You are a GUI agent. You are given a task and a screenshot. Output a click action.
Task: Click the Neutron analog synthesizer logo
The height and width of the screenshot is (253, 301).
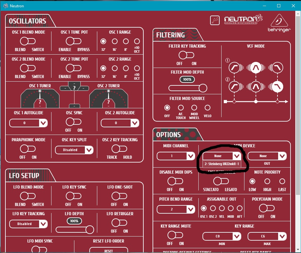tap(243, 19)
